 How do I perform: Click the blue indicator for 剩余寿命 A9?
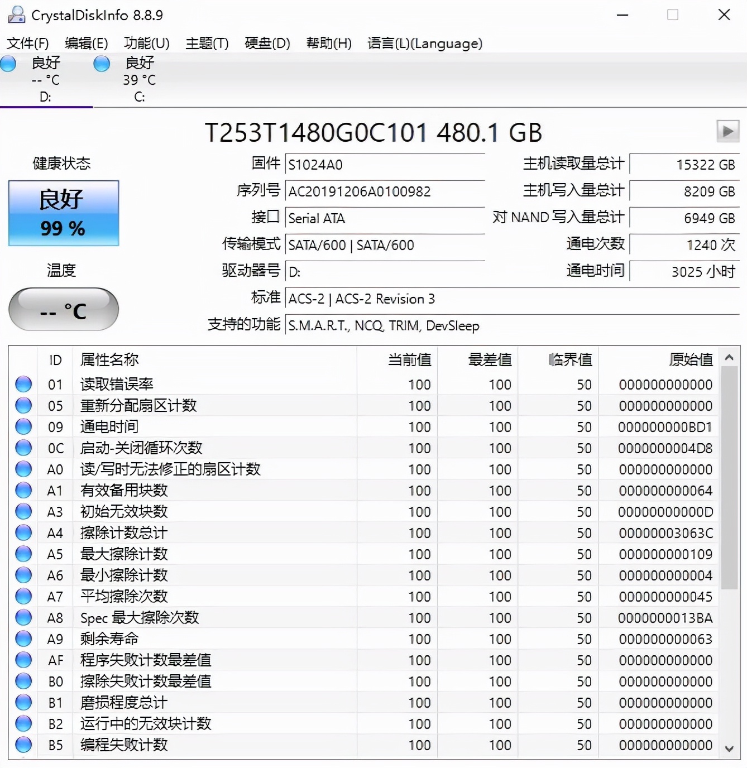[23, 638]
